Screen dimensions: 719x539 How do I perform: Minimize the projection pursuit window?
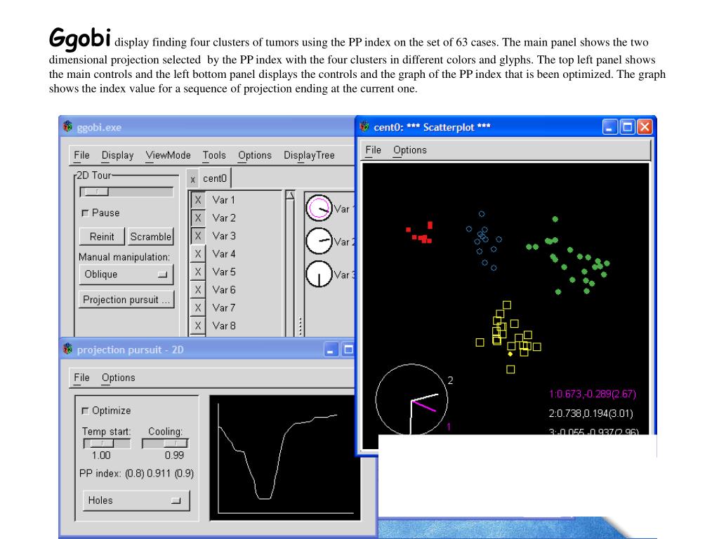(331, 350)
